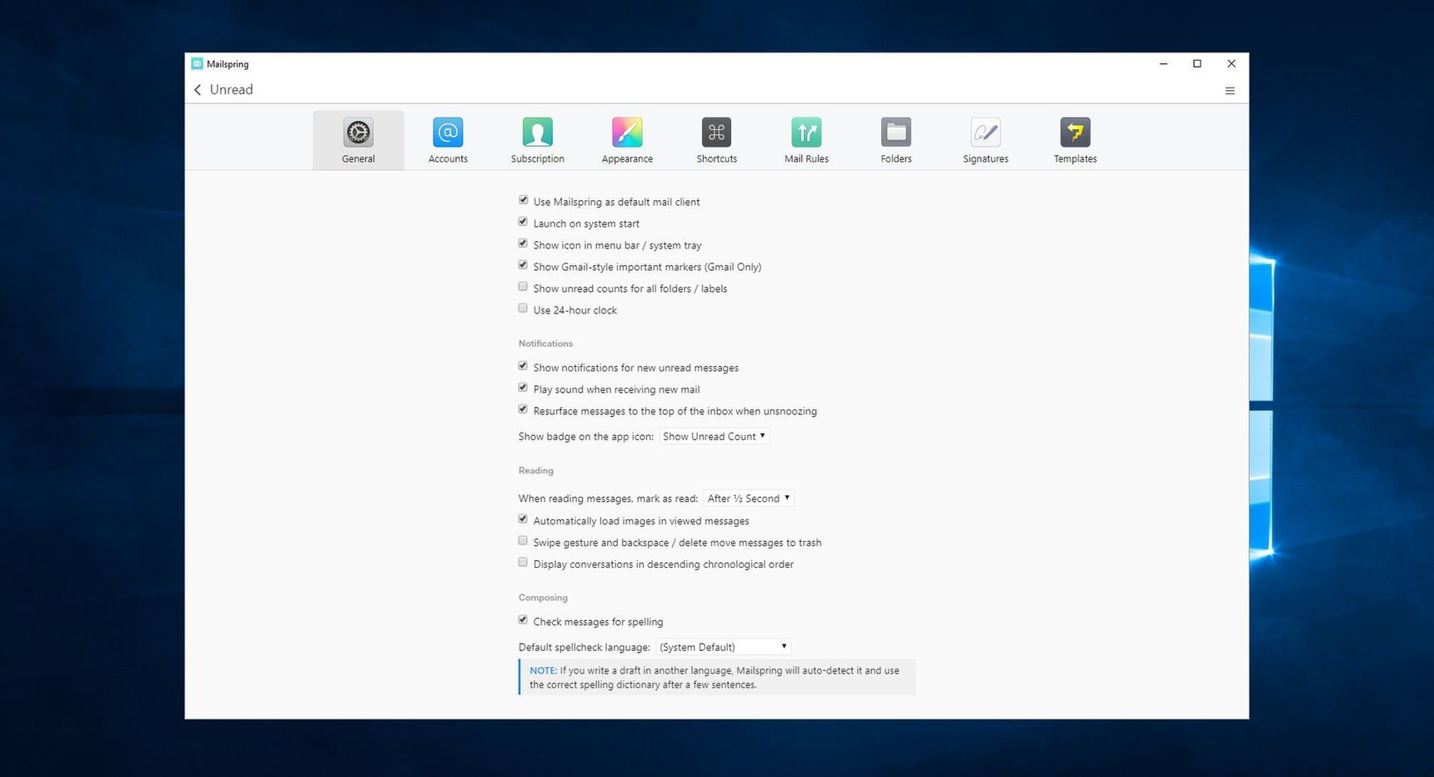Toggle Show icon in menu bar / system tray
Screen dimensions: 1434x777
[x=523, y=243]
